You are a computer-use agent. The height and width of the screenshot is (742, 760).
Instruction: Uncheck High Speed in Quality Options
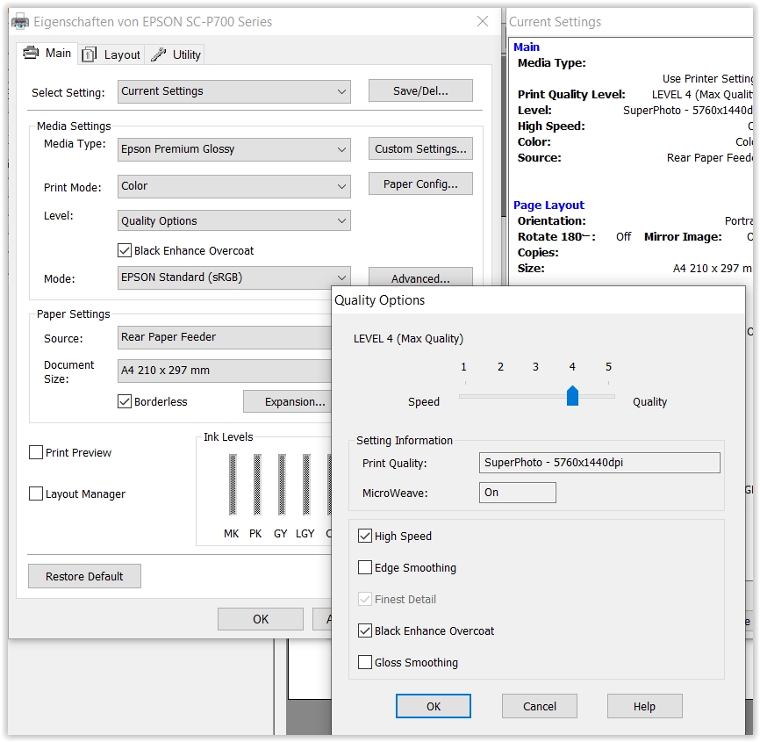[365, 536]
